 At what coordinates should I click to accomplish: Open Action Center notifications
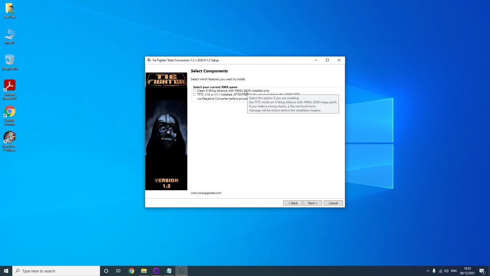tap(482, 271)
